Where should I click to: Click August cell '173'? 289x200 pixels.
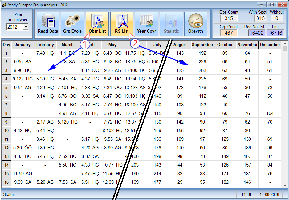180,88
